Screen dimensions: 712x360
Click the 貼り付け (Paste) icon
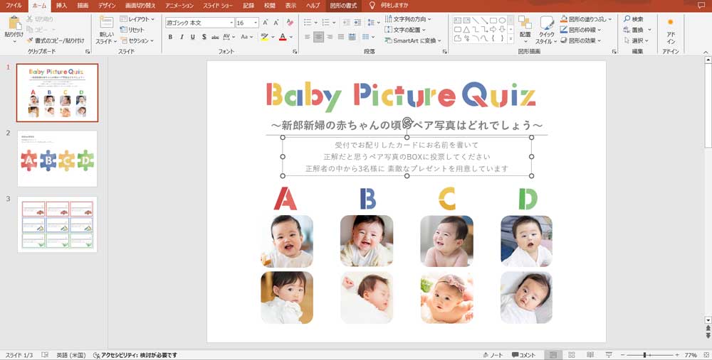[x=14, y=23]
